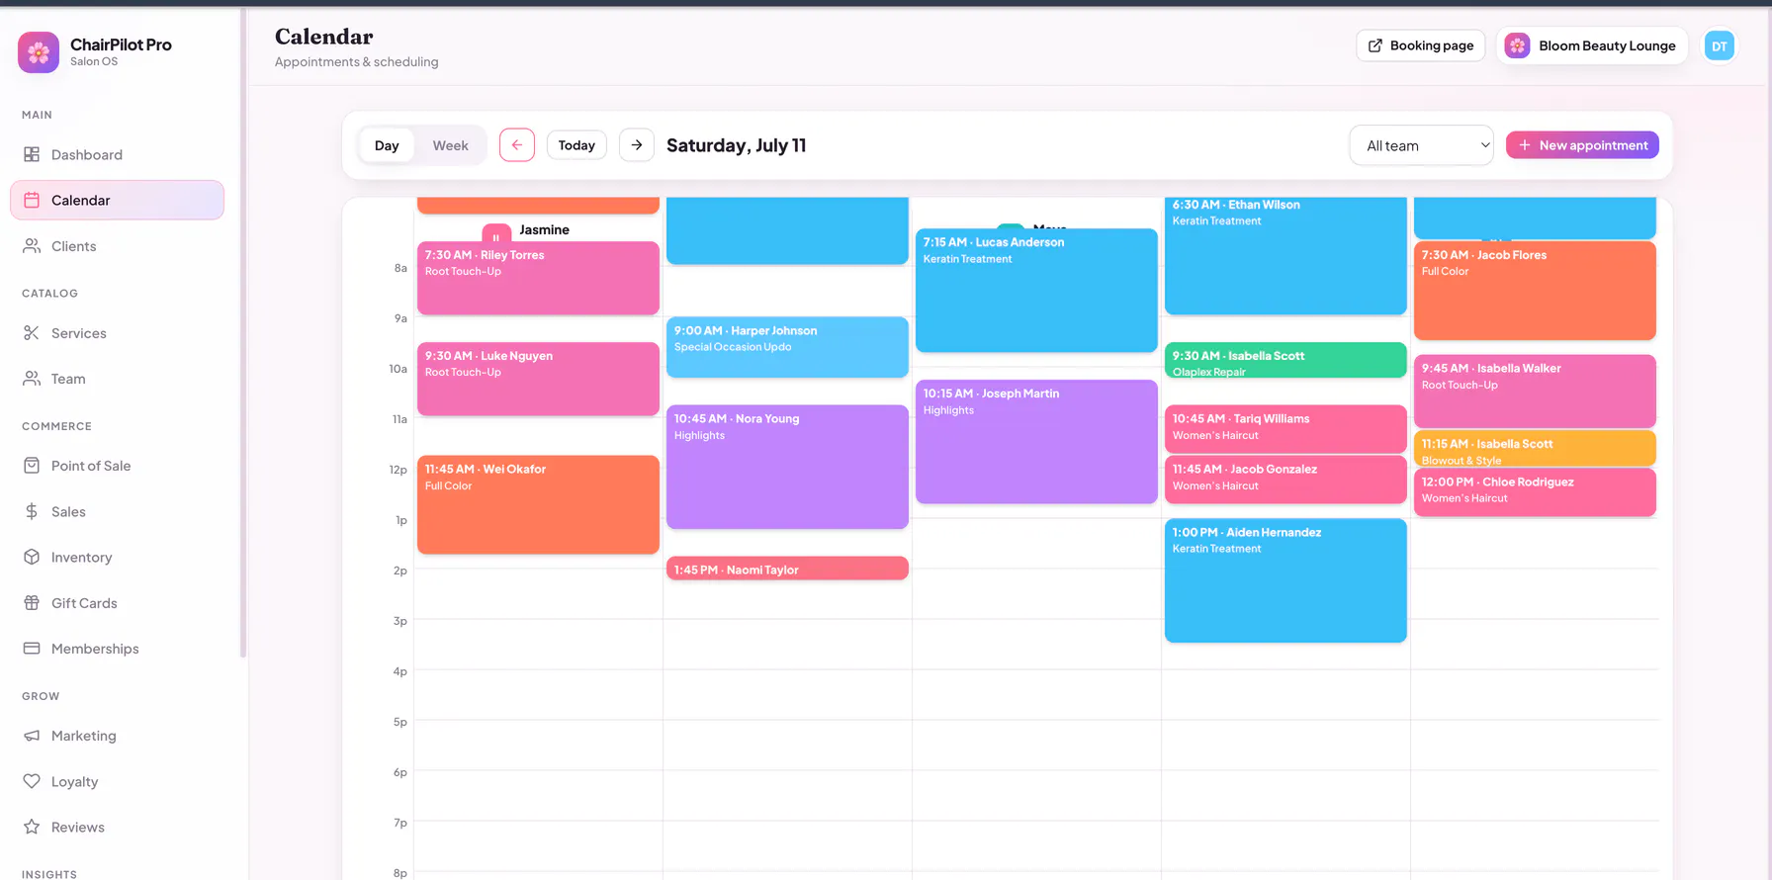Open Lucas Anderson Keratin Treatment appointment
The width and height of the screenshot is (1772, 880).
point(1036,291)
